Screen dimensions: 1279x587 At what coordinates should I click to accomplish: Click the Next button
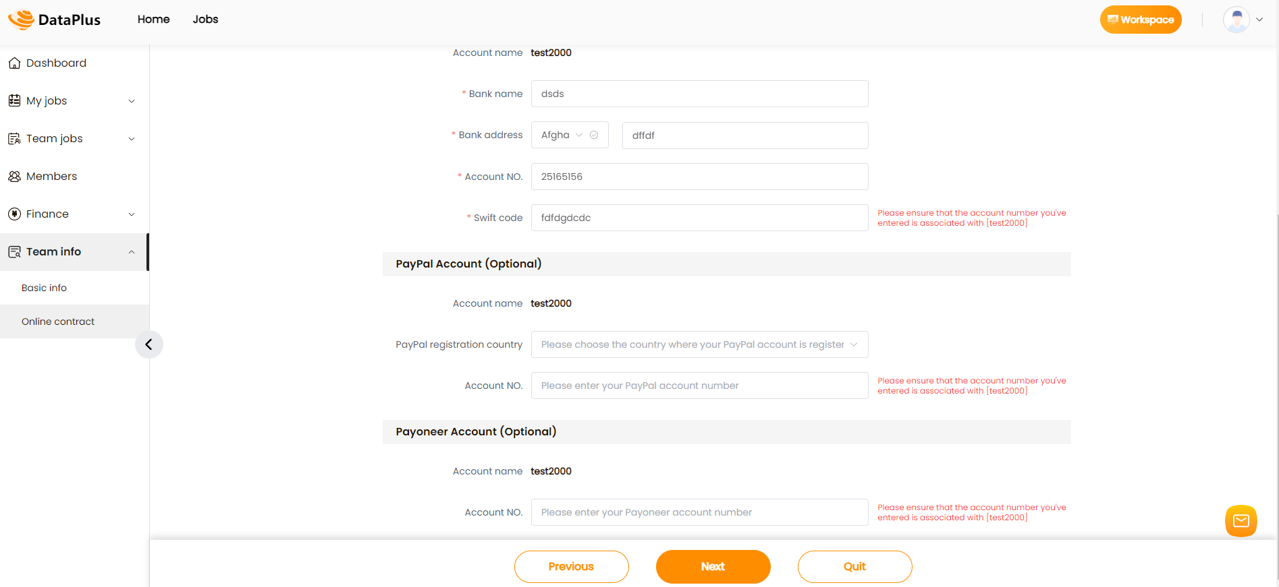(x=713, y=567)
